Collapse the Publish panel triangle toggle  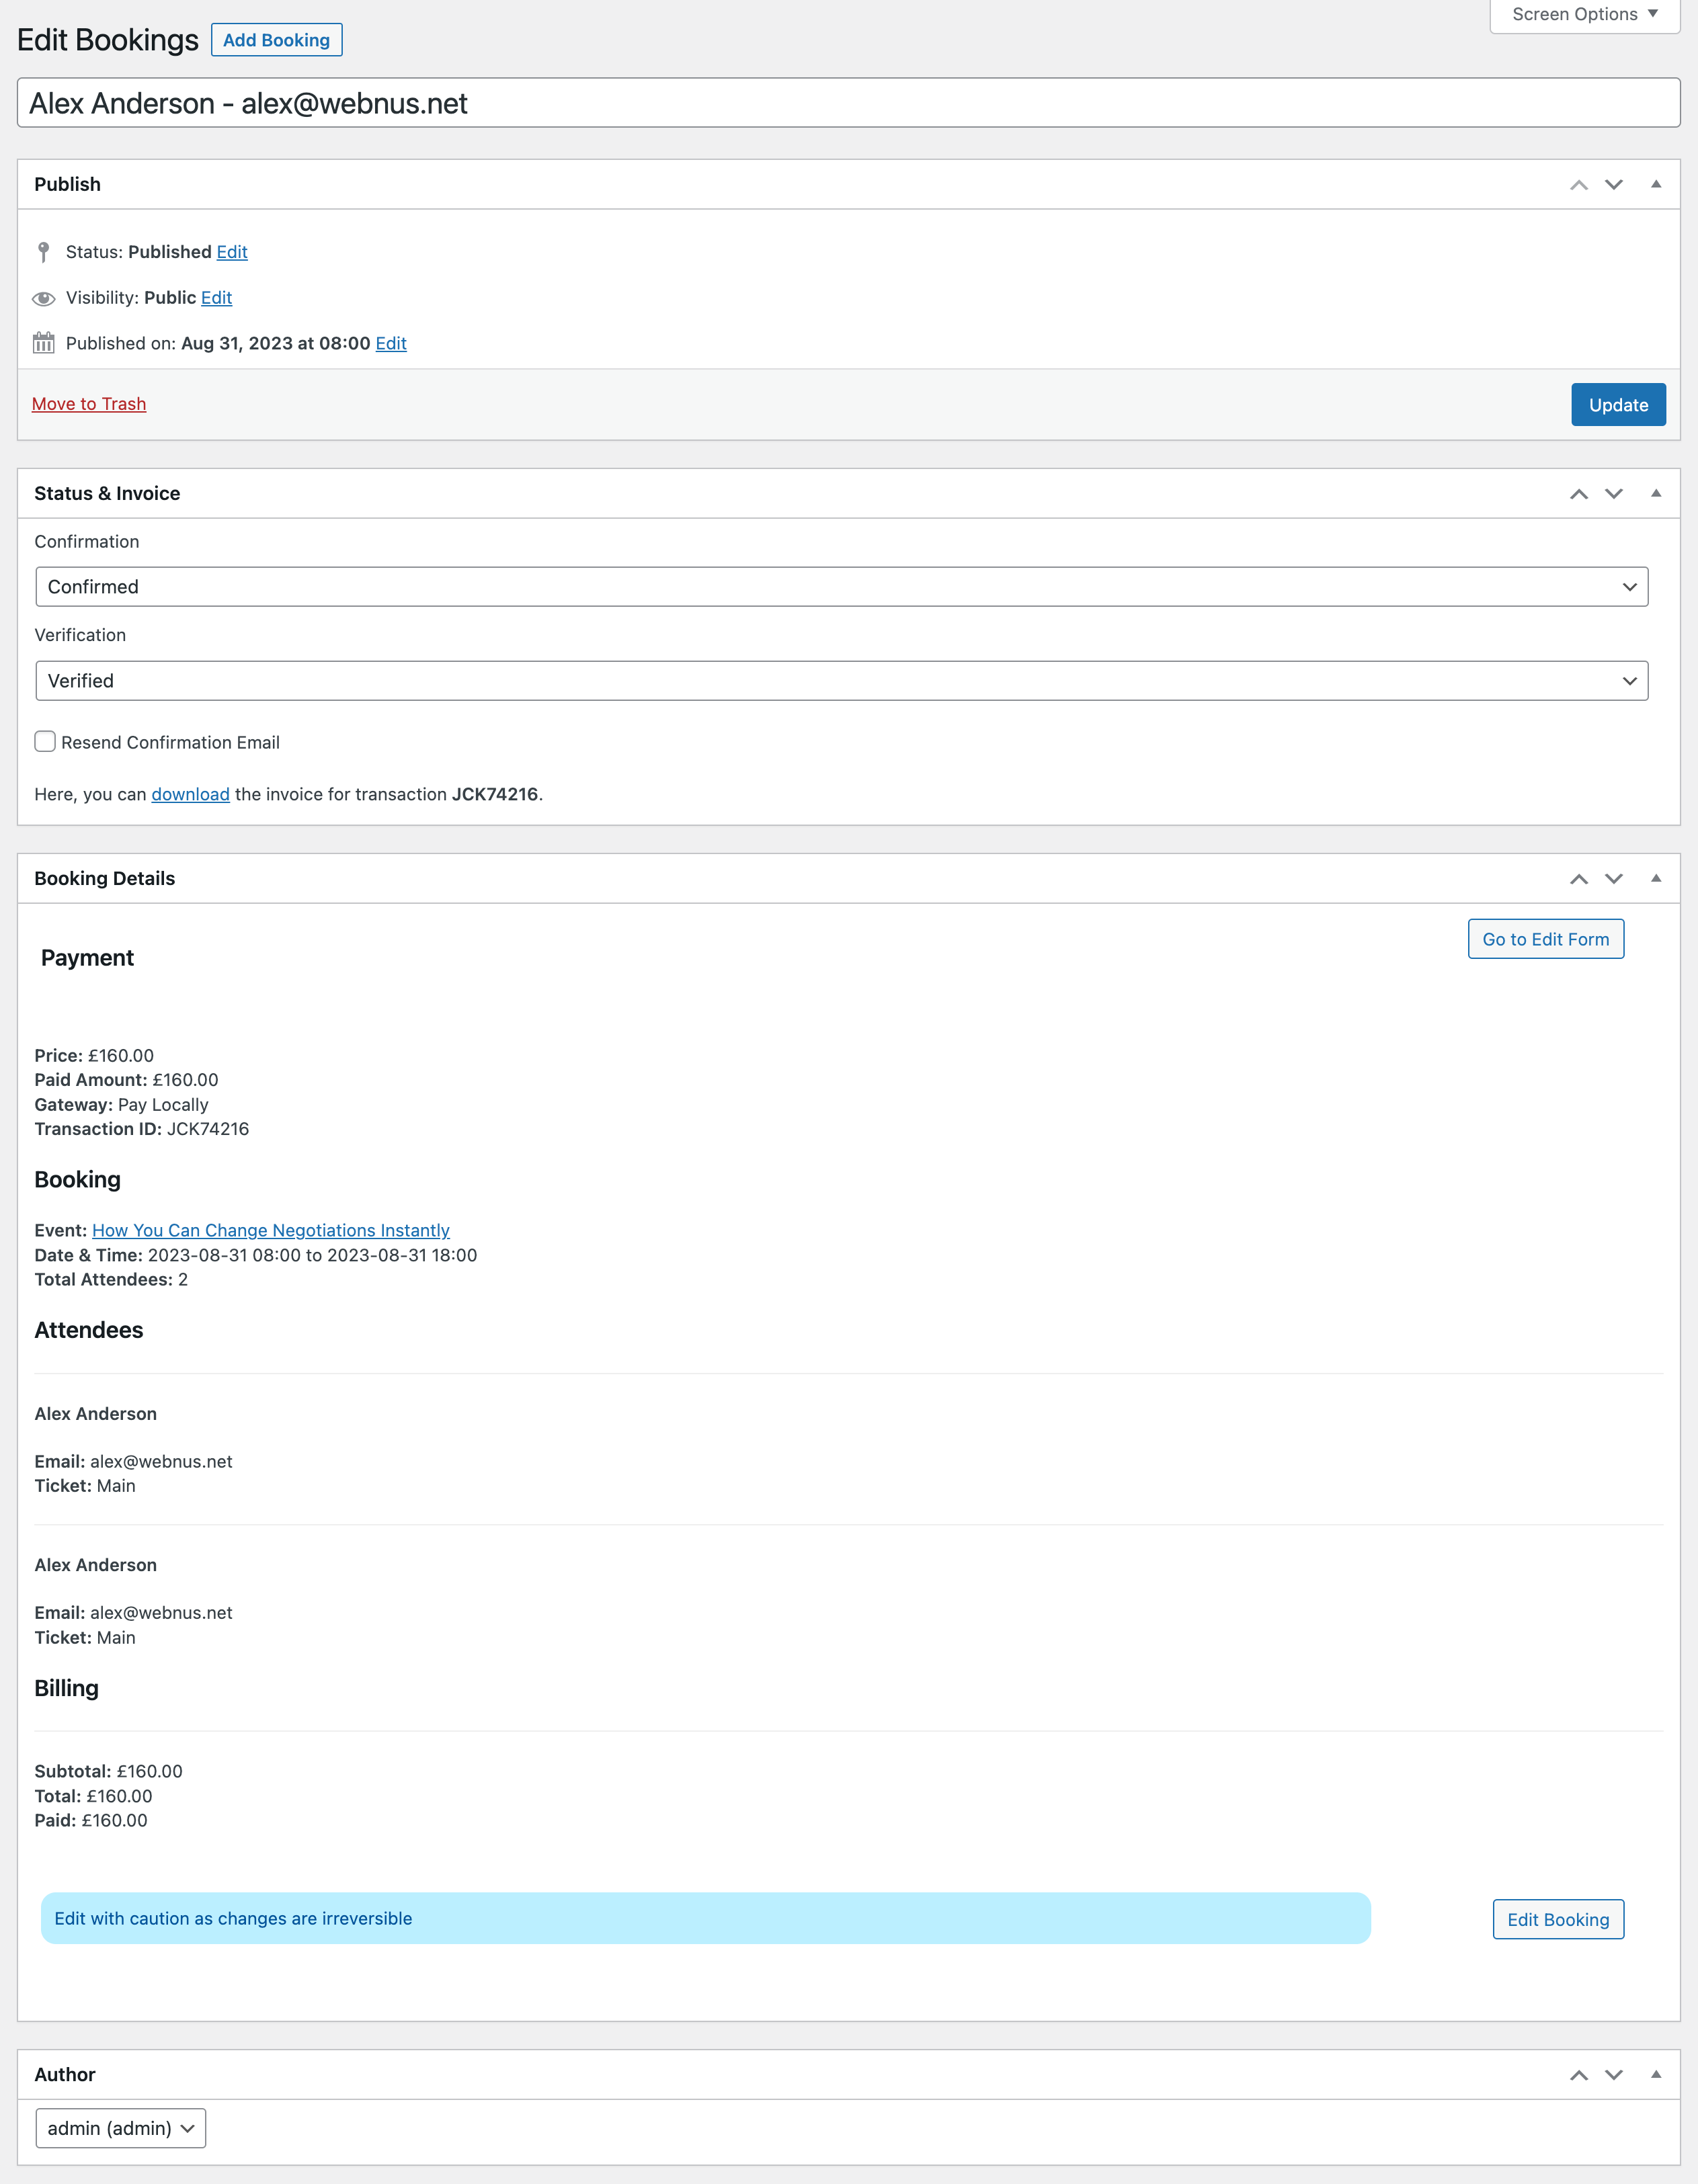1655,185
